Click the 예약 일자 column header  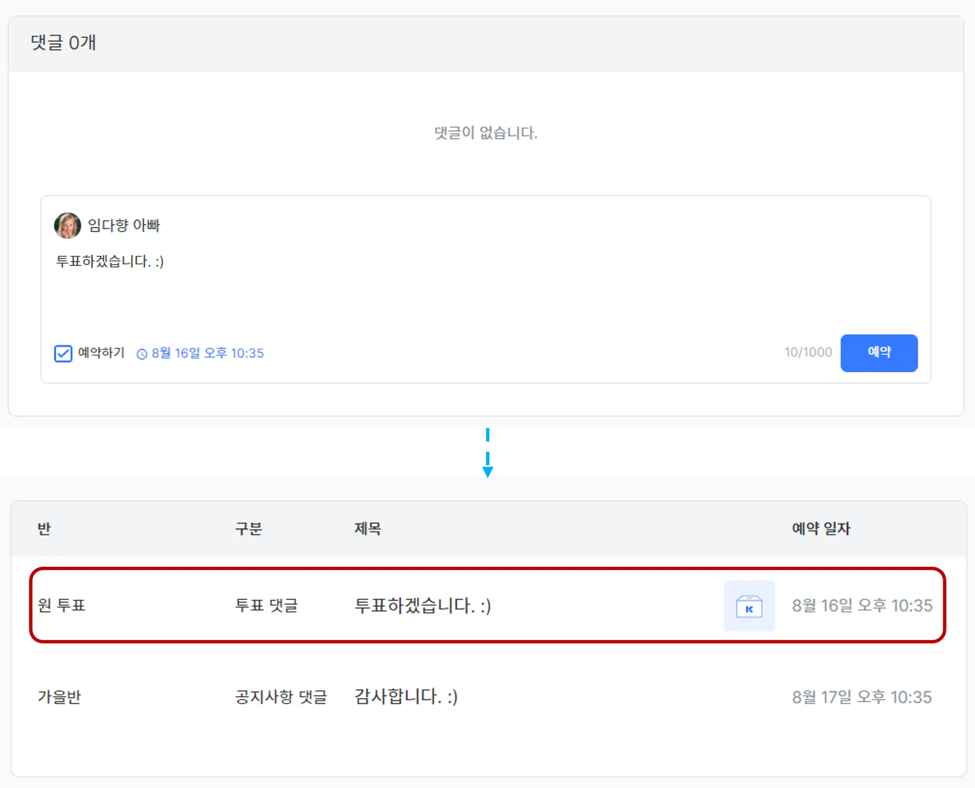(821, 529)
